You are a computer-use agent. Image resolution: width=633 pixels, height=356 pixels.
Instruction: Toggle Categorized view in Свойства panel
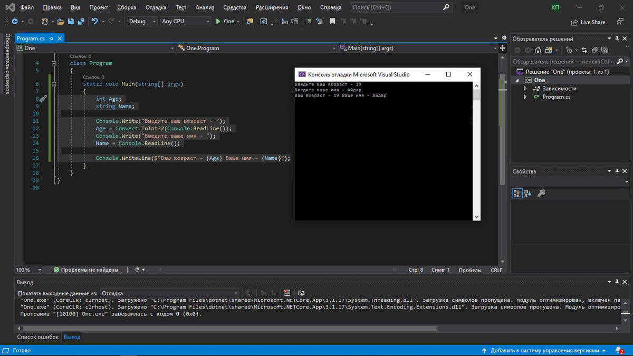pos(517,194)
